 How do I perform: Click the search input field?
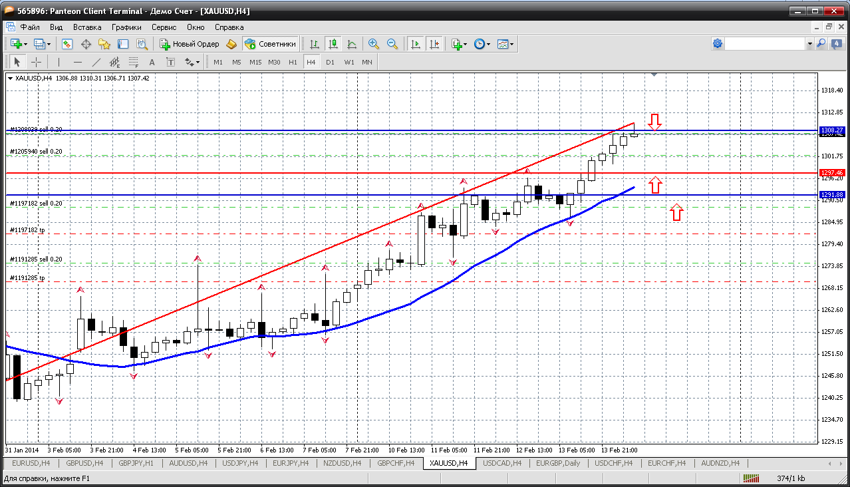pyautogui.click(x=765, y=44)
